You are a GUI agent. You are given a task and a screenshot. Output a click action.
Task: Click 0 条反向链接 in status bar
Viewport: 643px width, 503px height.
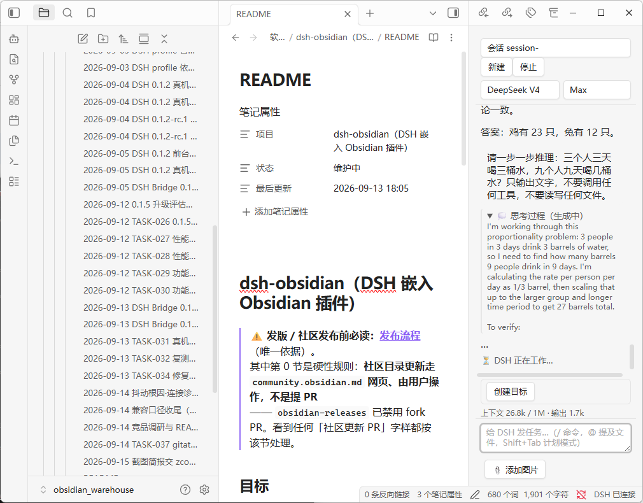pyautogui.click(x=387, y=495)
